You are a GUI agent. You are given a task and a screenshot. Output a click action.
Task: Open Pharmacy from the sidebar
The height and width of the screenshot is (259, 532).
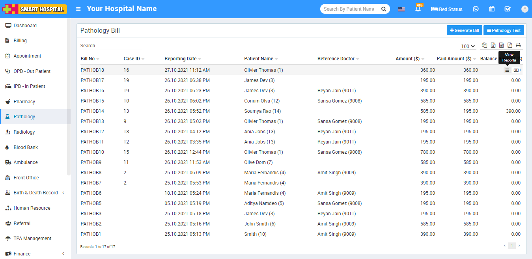24,102
